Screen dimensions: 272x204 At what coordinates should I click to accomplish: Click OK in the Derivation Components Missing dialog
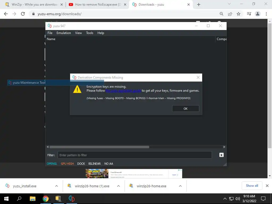185,109
